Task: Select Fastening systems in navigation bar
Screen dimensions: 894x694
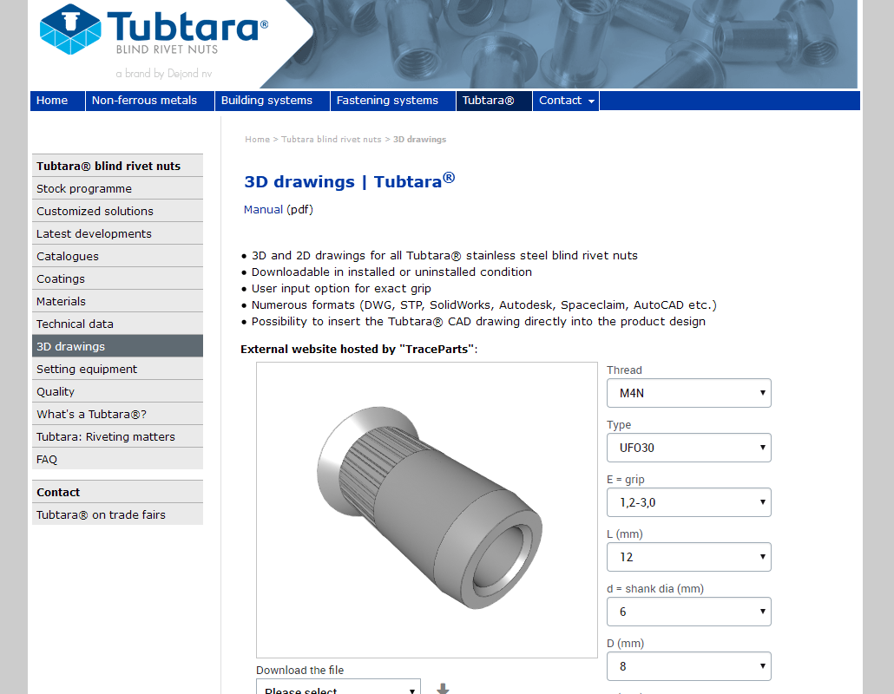Action: [x=387, y=101]
